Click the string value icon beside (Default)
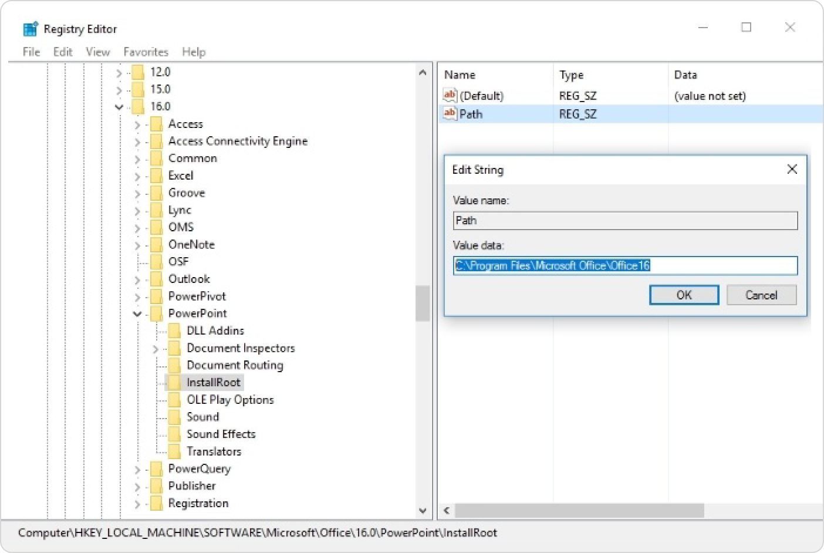824x553 pixels. click(450, 95)
